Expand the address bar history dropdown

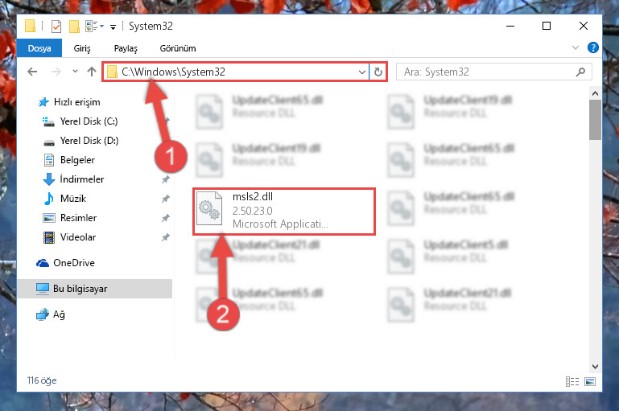click(361, 72)
